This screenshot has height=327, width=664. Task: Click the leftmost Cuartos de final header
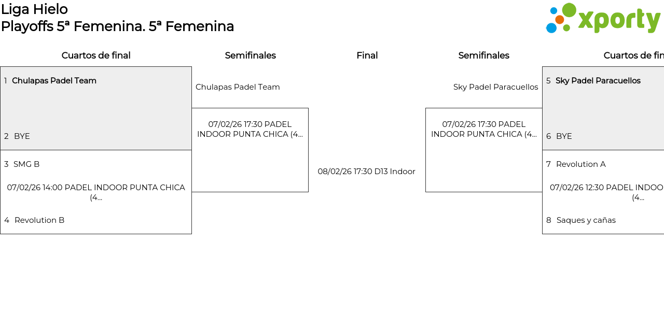(96, 55)
